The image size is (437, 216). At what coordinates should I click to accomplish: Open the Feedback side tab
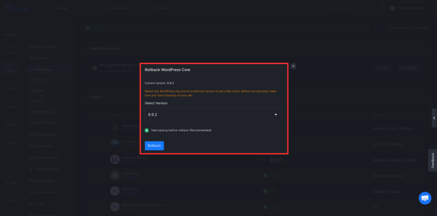click(x=432, y=160)
